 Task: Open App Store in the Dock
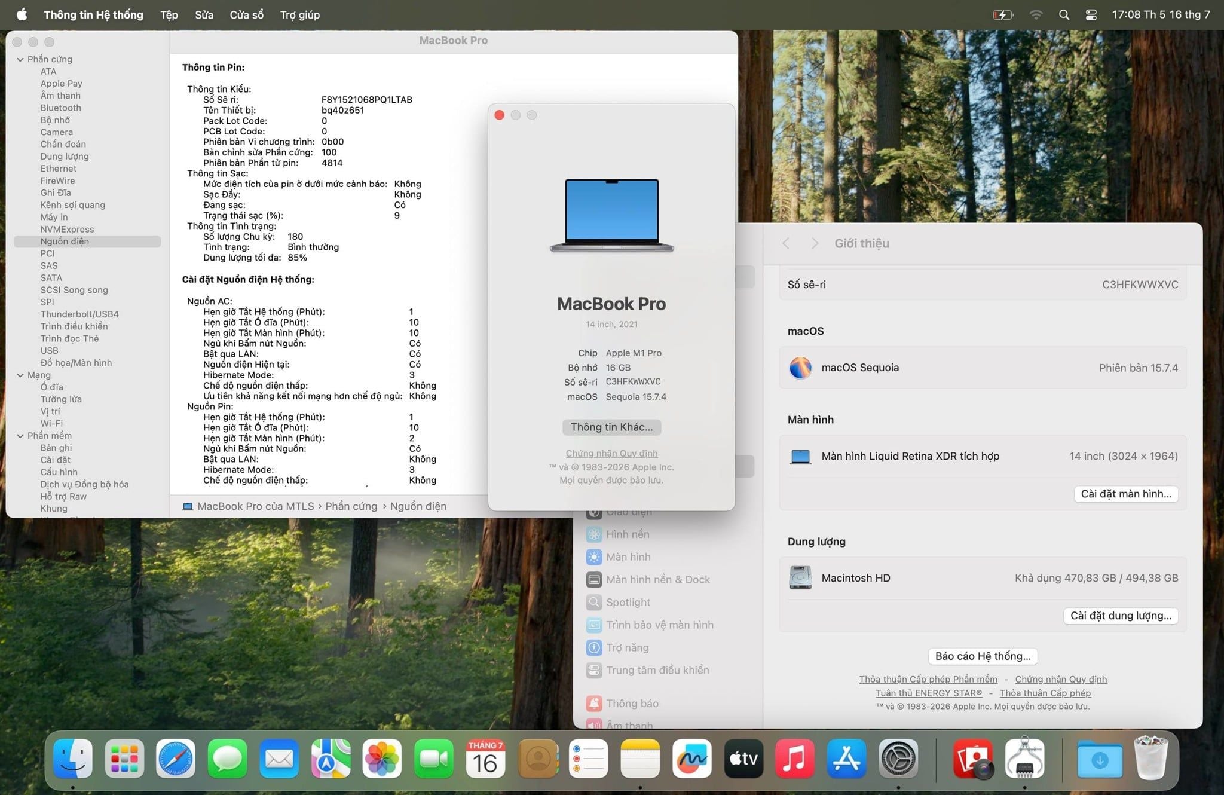click(x=847, y=759)
